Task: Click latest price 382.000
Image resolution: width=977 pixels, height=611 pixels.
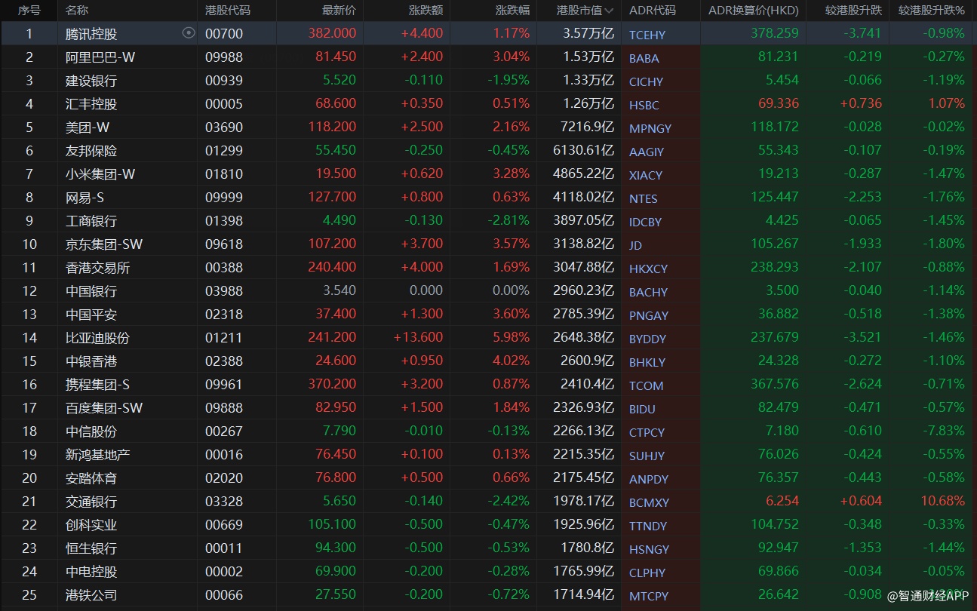Action: pyautogui.click(x=332, y=34)
